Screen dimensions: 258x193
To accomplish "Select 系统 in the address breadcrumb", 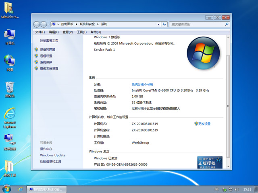I will tap(104, 24).
